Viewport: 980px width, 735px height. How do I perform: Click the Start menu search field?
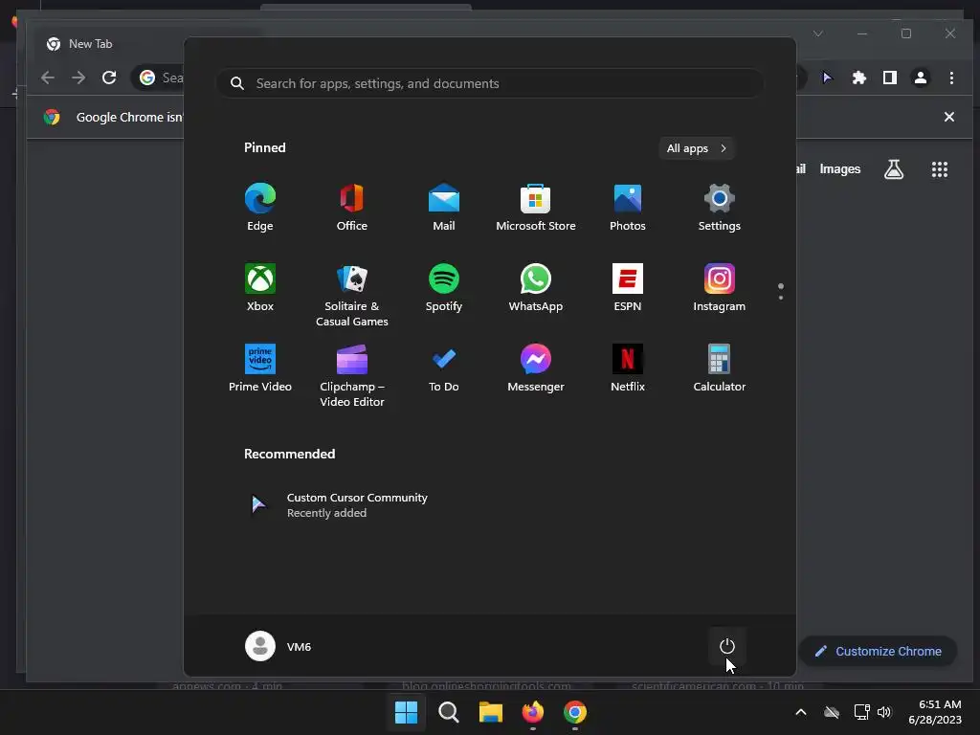coord(490,83)
